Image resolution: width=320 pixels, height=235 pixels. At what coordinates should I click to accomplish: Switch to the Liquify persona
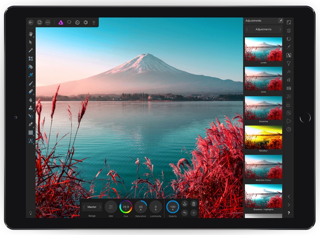point(77,22)
